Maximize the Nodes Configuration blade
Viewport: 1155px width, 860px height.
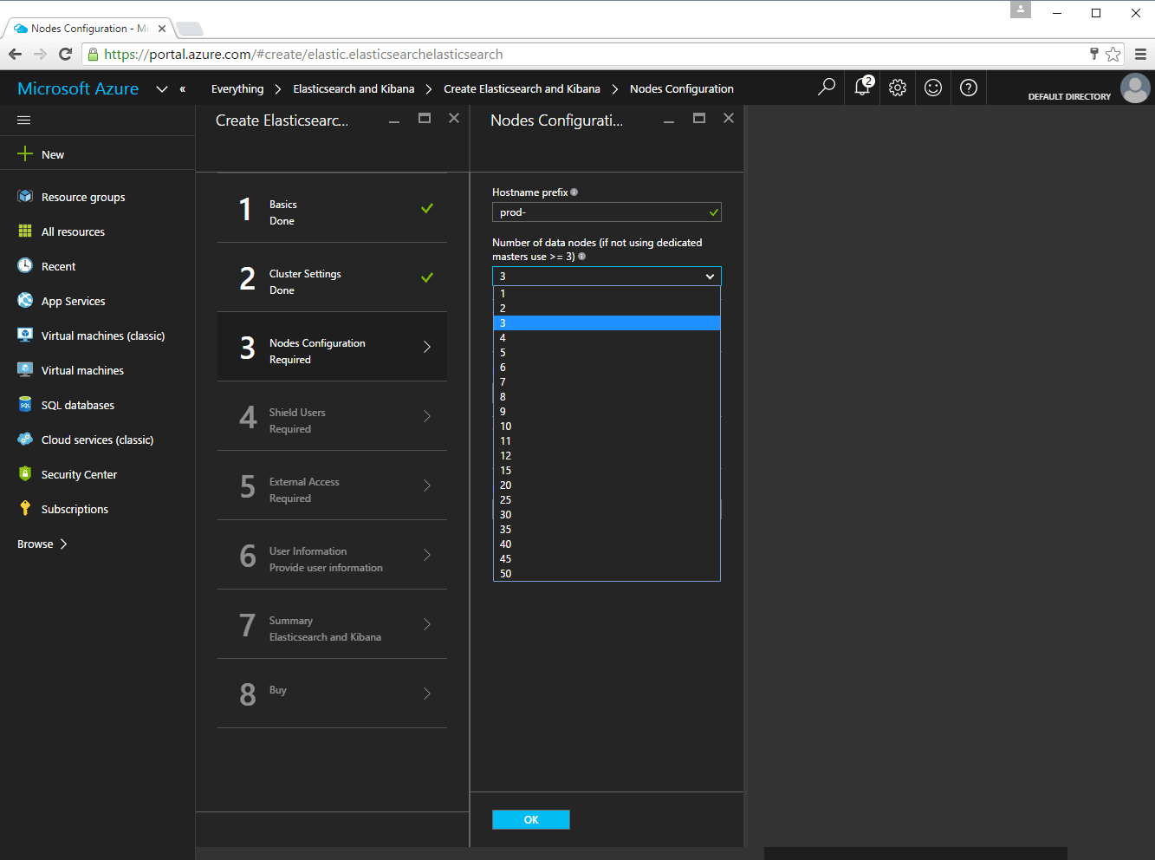699,118
